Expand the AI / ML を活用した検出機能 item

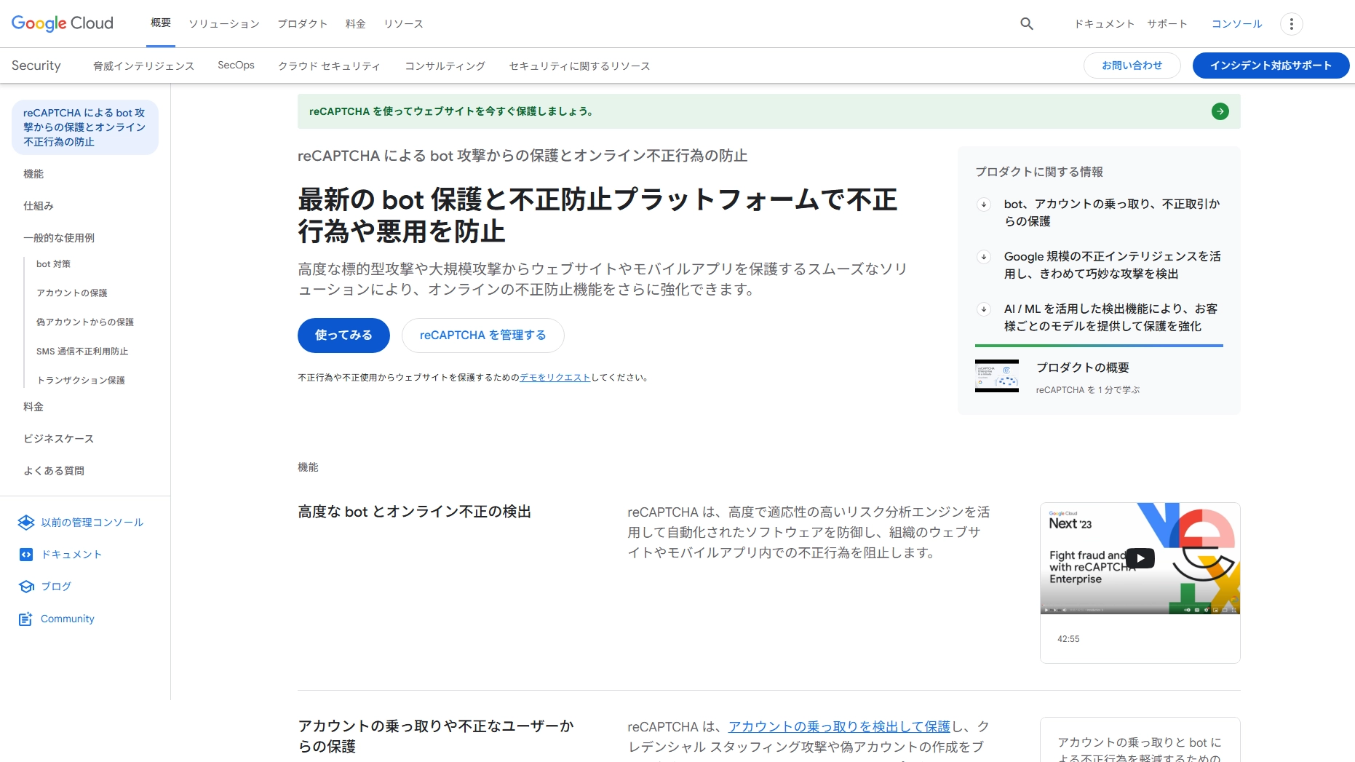[984, 309]
